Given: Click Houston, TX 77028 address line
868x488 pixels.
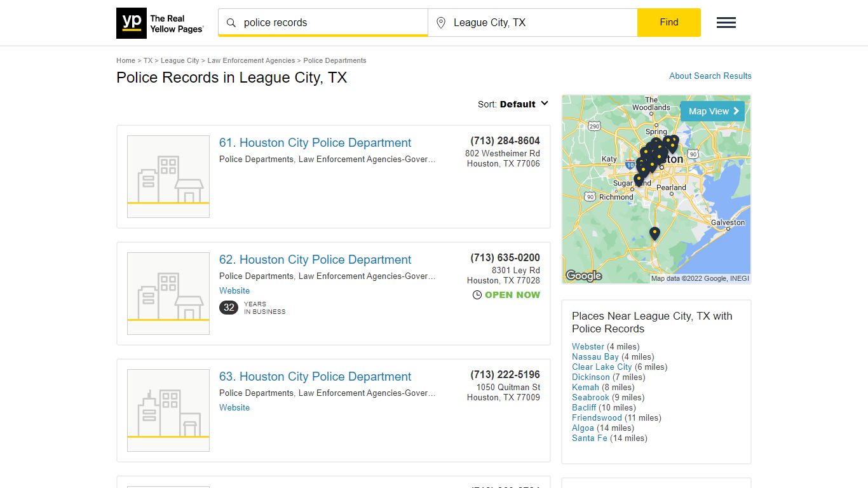Looking at the screenshot, I should click(503, 280).
